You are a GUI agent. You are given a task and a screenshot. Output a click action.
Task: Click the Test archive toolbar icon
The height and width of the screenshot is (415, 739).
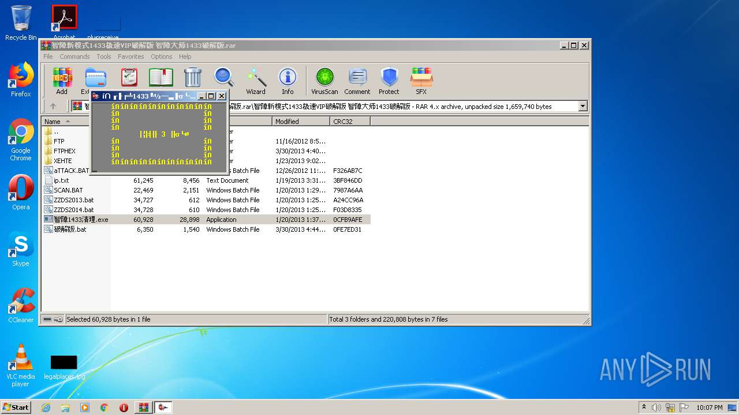point(129,78)
